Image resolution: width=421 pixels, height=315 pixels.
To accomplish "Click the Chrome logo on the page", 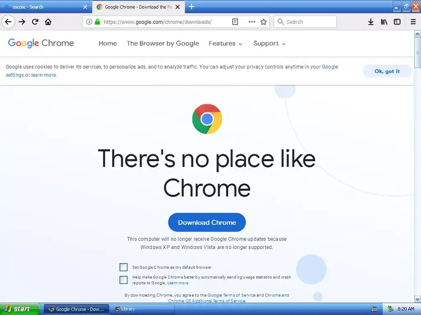I will click(x=207, y=119).
